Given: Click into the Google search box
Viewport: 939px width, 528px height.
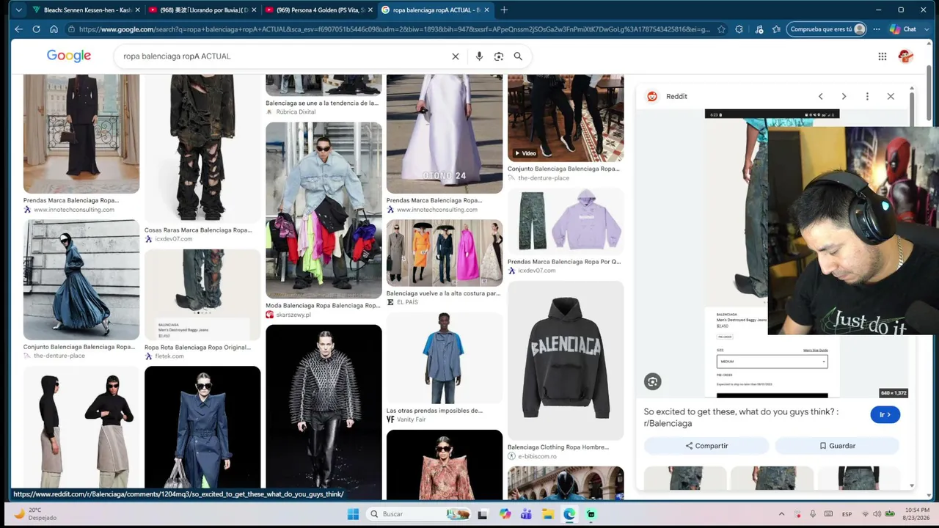Looking at the screenshot, I should coord(282,56).
